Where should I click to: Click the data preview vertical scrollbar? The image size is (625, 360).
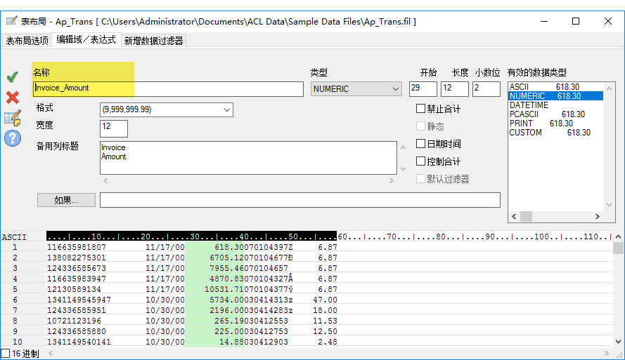point(618,295)
